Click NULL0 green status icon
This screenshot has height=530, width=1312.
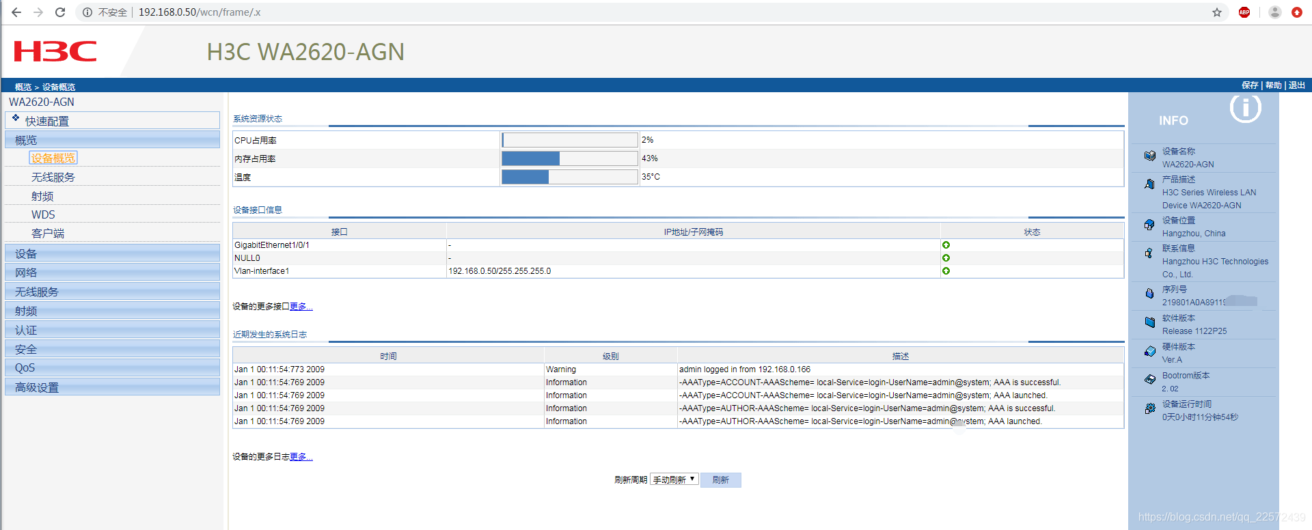(x=946, y=258)
